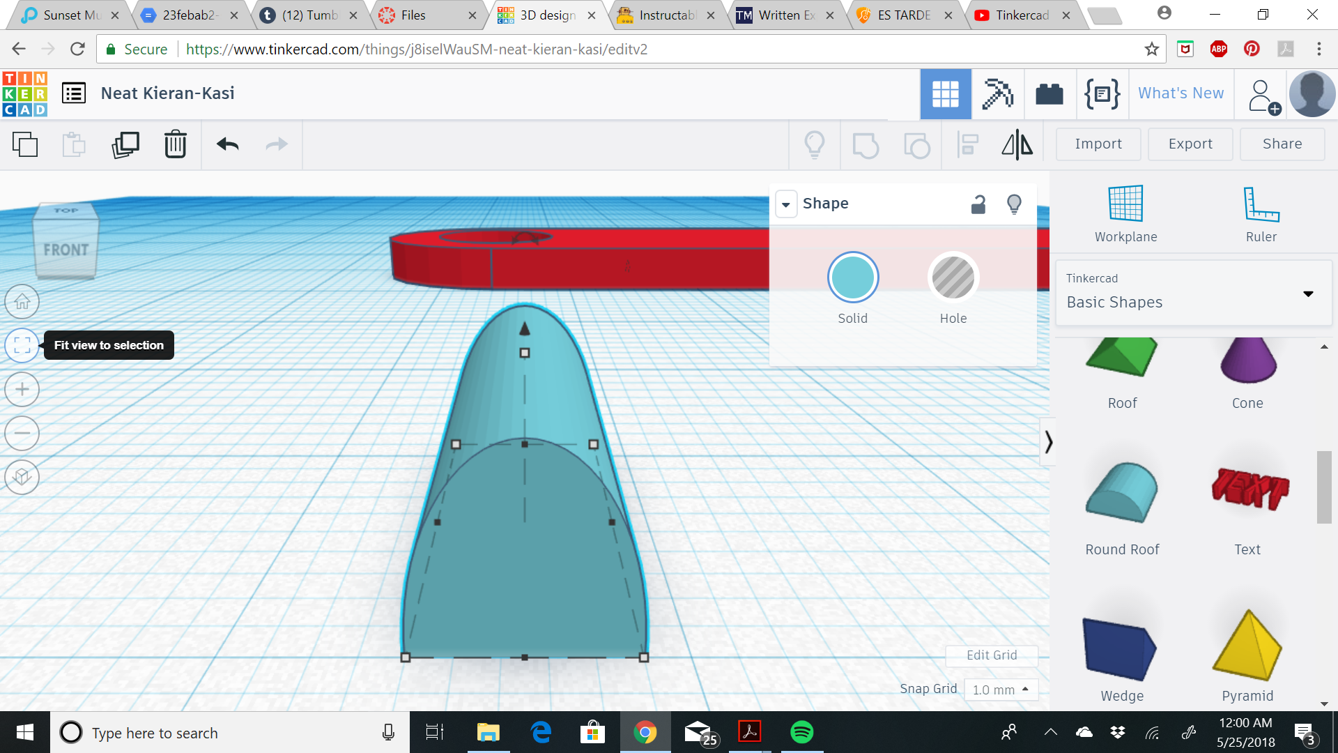Collapse the Shape inspector panel
Screen dimensions: 1338x753
pos(786,204)
